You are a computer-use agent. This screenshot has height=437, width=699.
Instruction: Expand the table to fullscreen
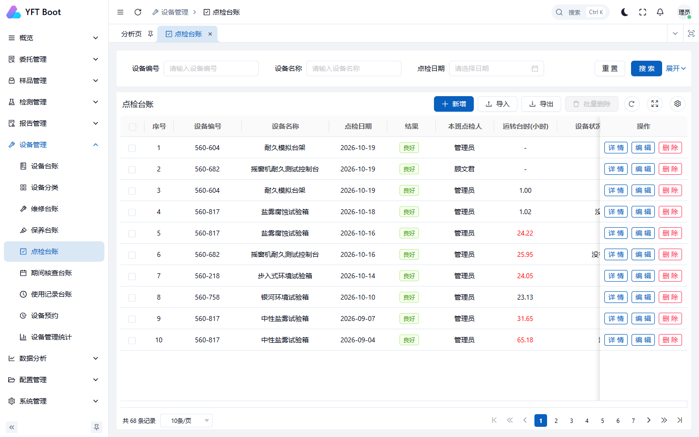[655, 104]
